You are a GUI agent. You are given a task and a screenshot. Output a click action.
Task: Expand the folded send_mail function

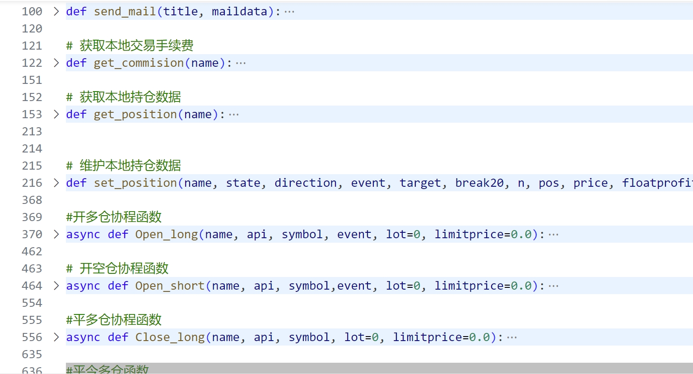pyautogui.click(x=56, y=11)
